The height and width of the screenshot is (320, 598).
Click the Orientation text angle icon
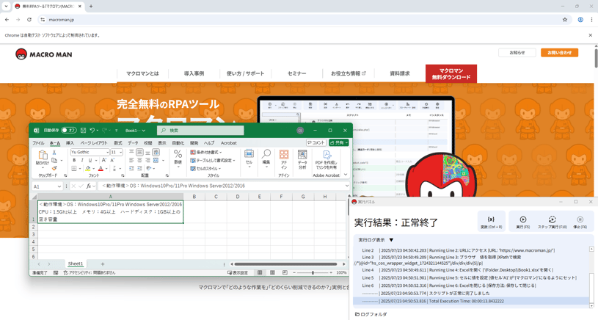click(149, 168)
